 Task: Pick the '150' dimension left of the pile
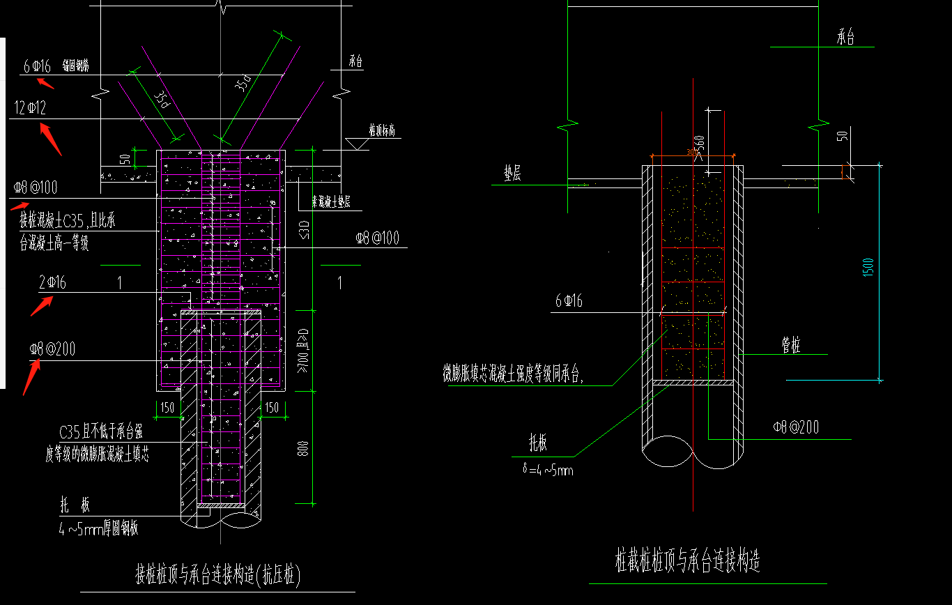pos(167,407)
